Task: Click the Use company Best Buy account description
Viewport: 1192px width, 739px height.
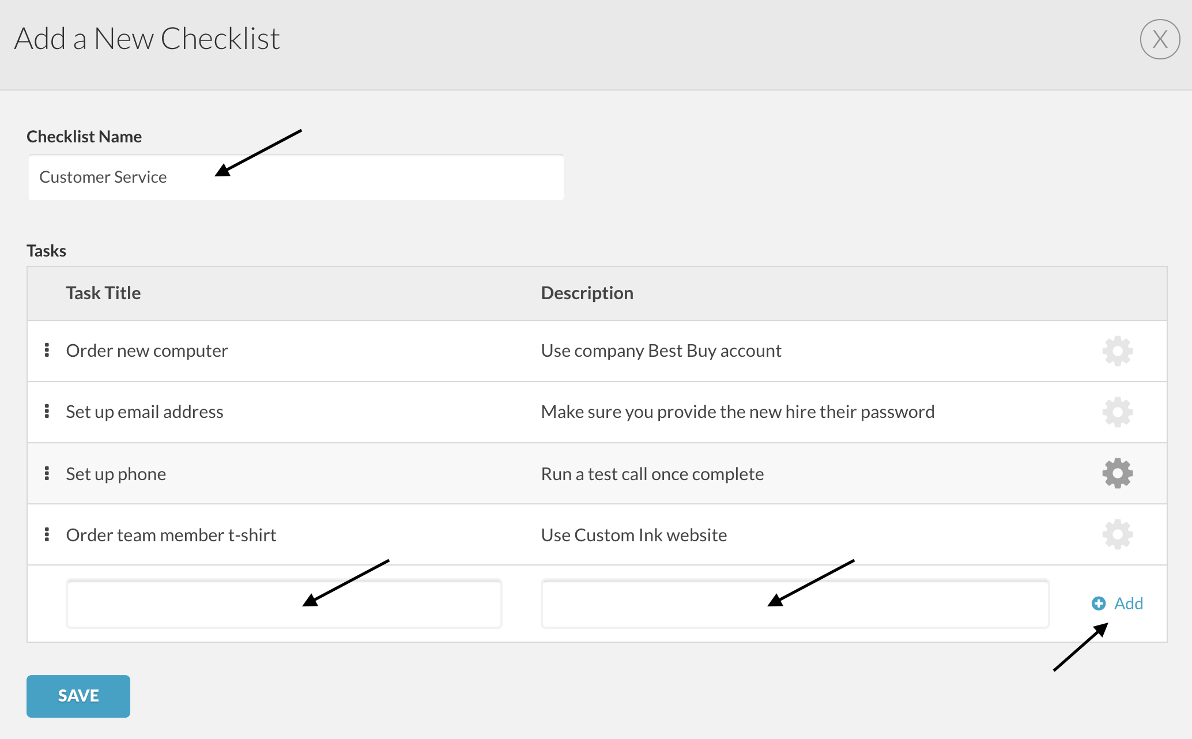Action: tap(661, 350)
